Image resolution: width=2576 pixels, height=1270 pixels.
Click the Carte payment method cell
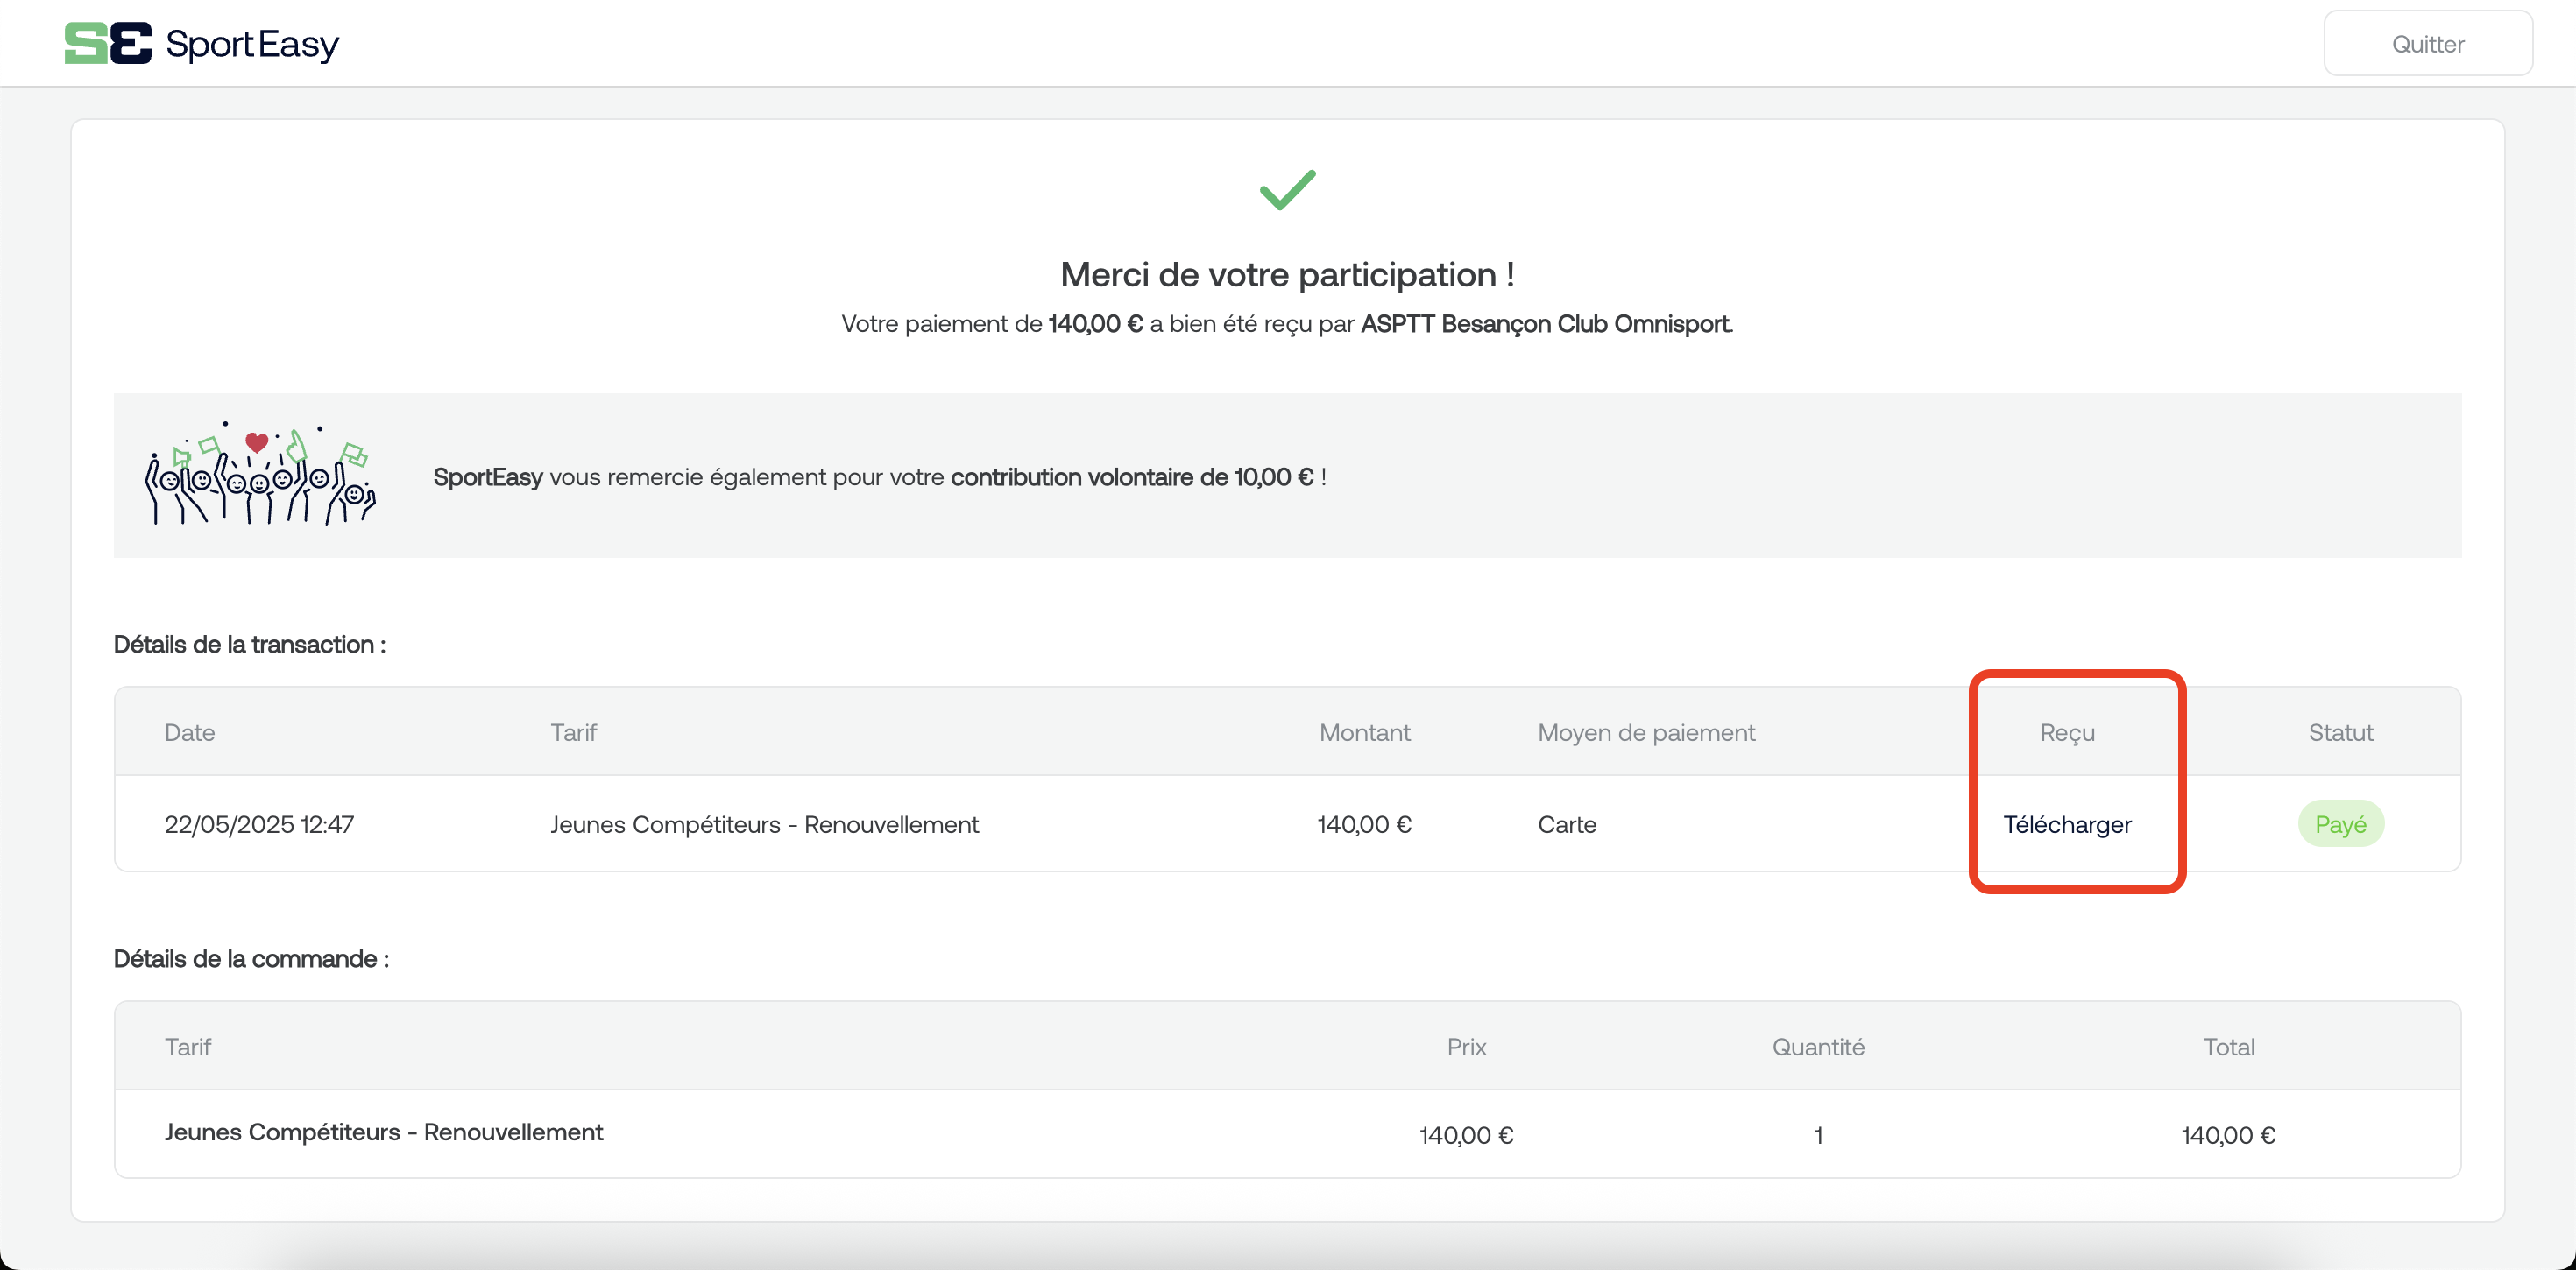1567,824
